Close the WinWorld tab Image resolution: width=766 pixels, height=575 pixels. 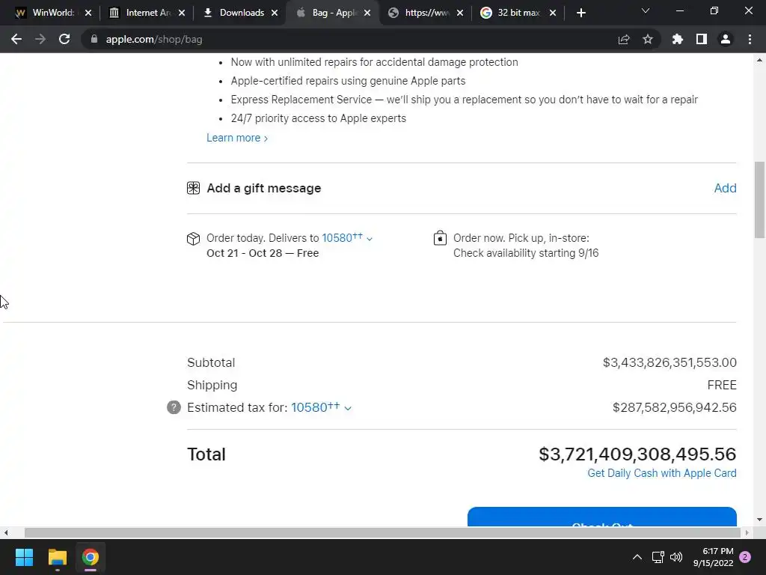coord(88,13)
